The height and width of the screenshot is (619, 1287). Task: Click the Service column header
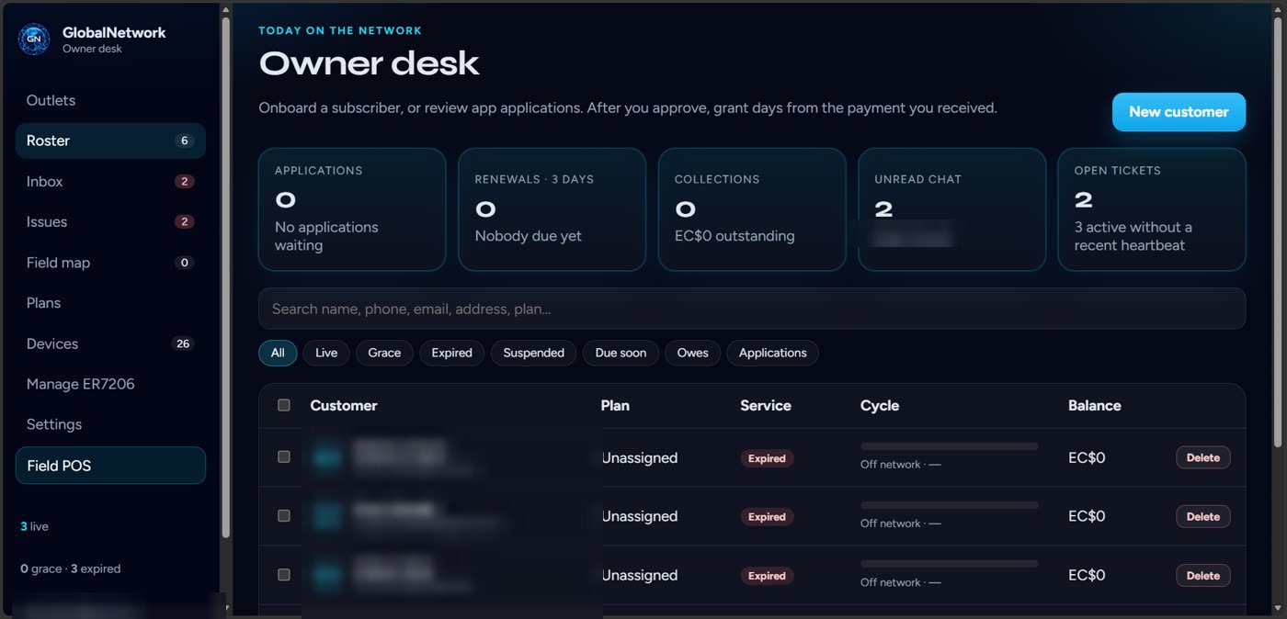(766, 406)
